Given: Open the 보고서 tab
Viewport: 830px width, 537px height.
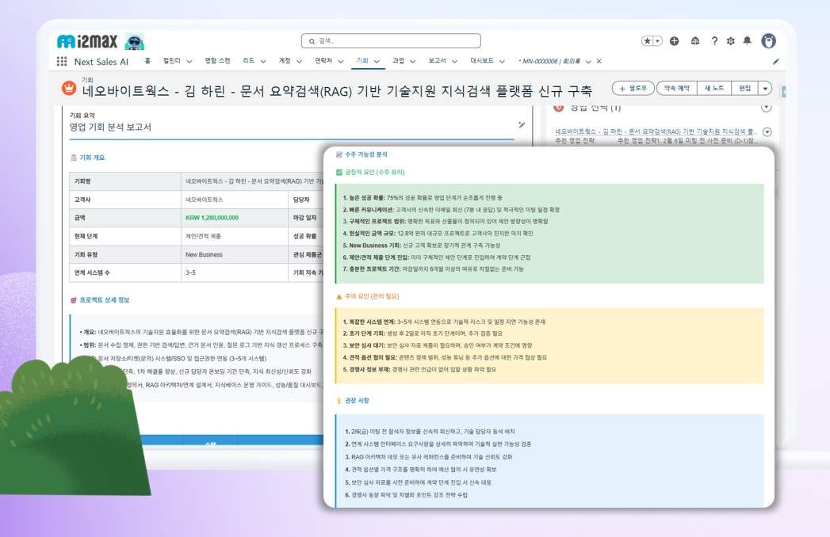Looking at the screenshot, I should [x=438, y=61].
